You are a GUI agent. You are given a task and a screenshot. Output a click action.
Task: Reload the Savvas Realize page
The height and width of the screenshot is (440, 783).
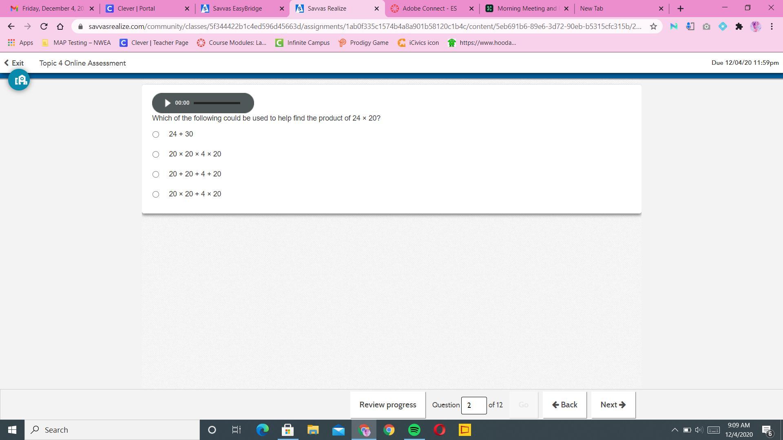tap(44, 26)
